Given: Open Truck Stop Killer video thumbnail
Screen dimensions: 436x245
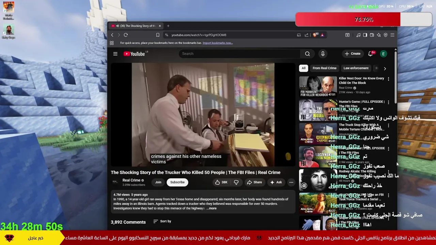Looking at the screenshot, I should tap(318, 133).
